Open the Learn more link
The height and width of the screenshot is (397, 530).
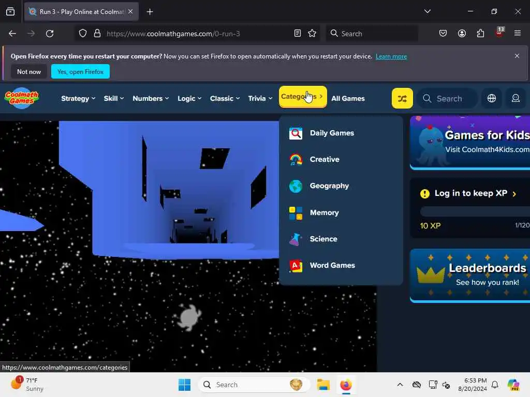[391, 56]
